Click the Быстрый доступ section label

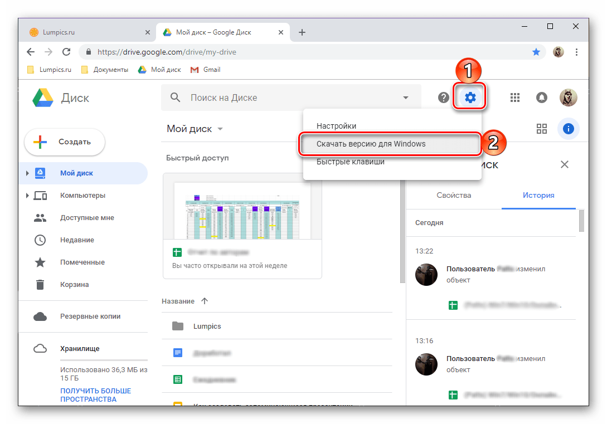197,158
